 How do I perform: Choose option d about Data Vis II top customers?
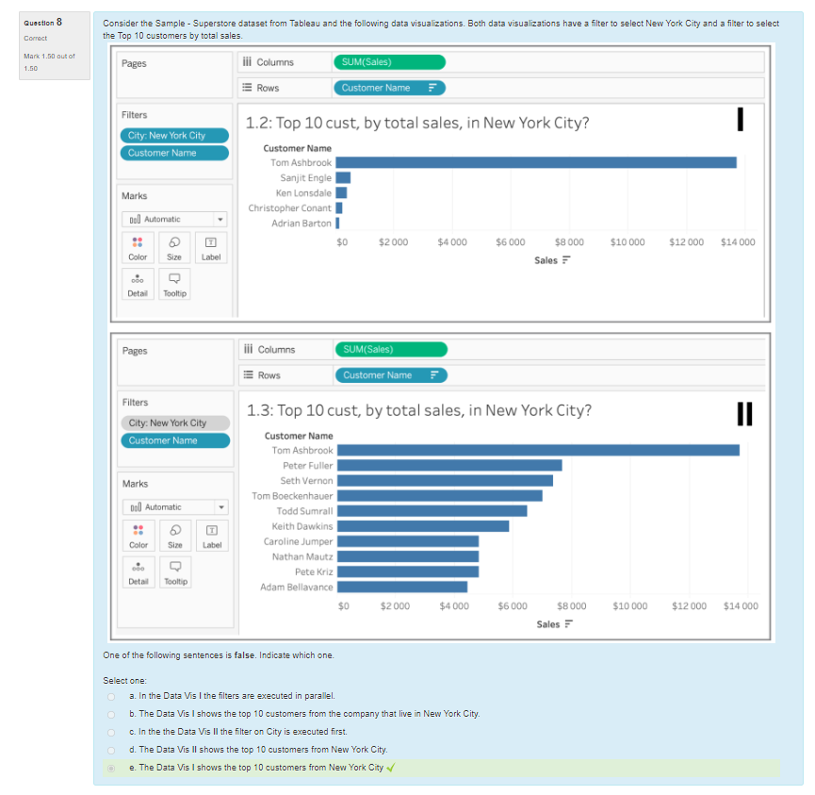(112, 749)
